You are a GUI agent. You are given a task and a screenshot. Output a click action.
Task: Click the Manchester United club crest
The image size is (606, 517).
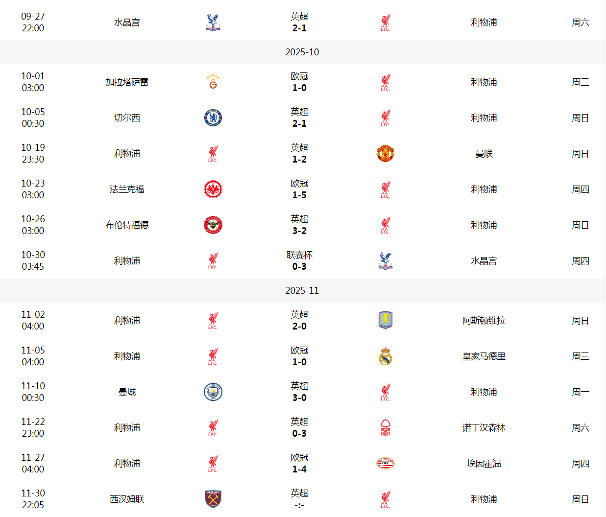click(x=386, y=154)
